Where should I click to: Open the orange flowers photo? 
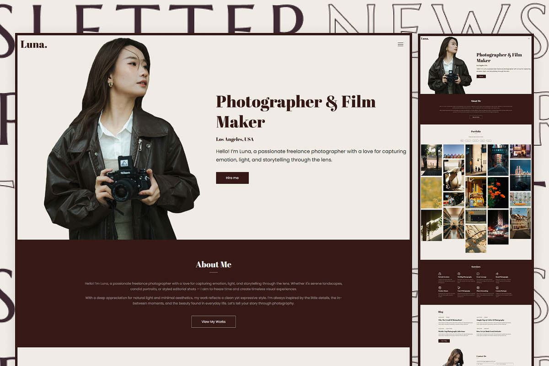click(498, 193)
